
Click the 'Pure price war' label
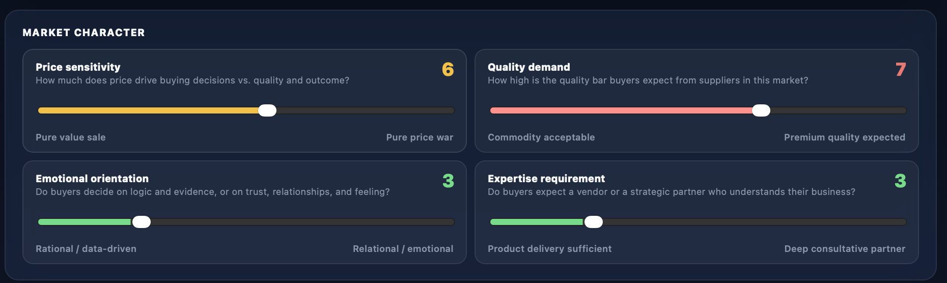(x=420, y=137)
